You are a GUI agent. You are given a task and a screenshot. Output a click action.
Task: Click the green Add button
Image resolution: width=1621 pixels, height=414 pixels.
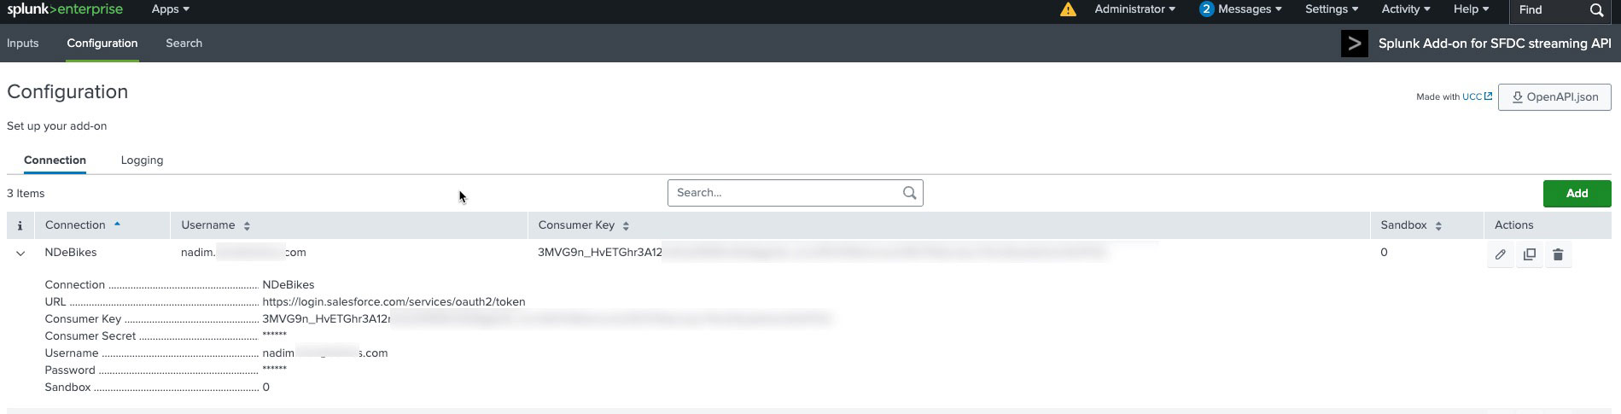point(1577,194)
